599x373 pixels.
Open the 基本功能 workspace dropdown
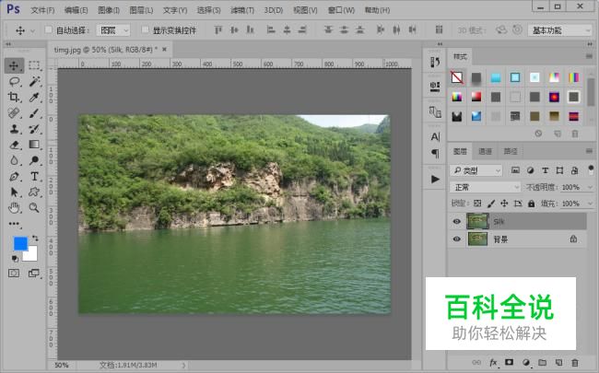coord(560,30)
